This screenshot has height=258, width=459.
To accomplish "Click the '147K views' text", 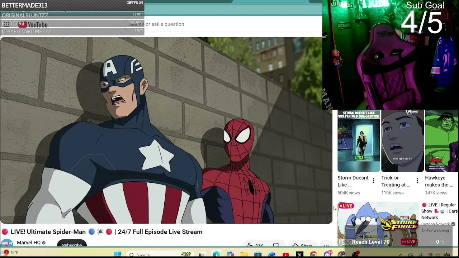I will tap(436, 193).
